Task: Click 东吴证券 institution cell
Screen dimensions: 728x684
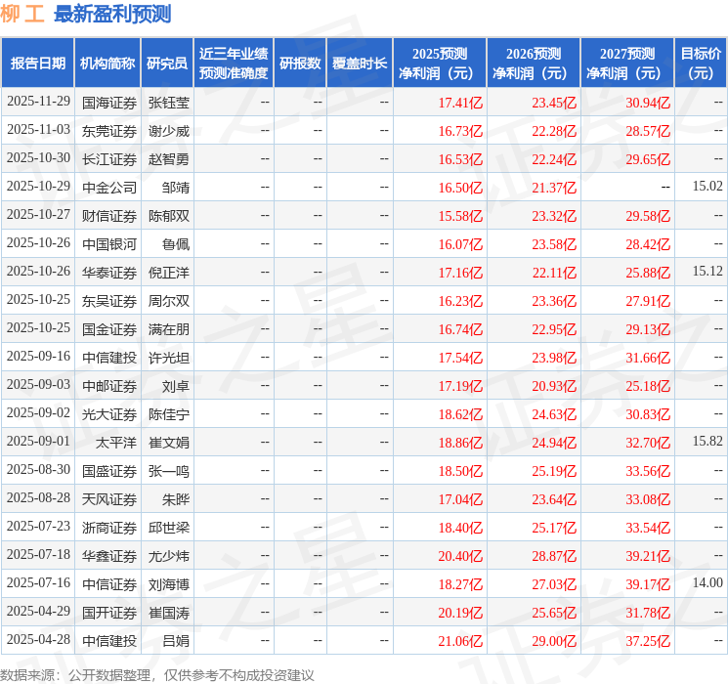Action: [109, 301]
